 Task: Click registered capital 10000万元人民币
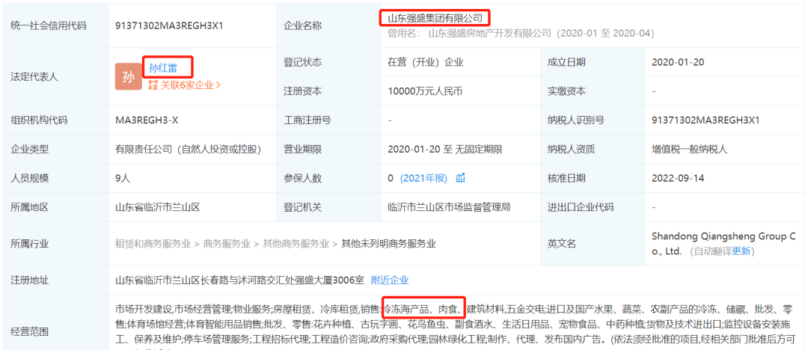pos(425,91)
